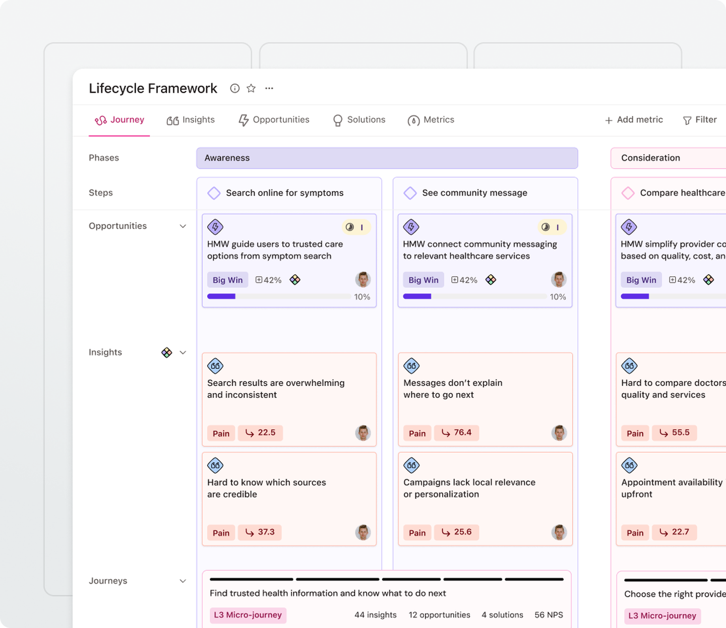Screen dimensions: 726x628
Task: Click the Pain tag on the credibility insight card
Action: (x=221, y=532)
